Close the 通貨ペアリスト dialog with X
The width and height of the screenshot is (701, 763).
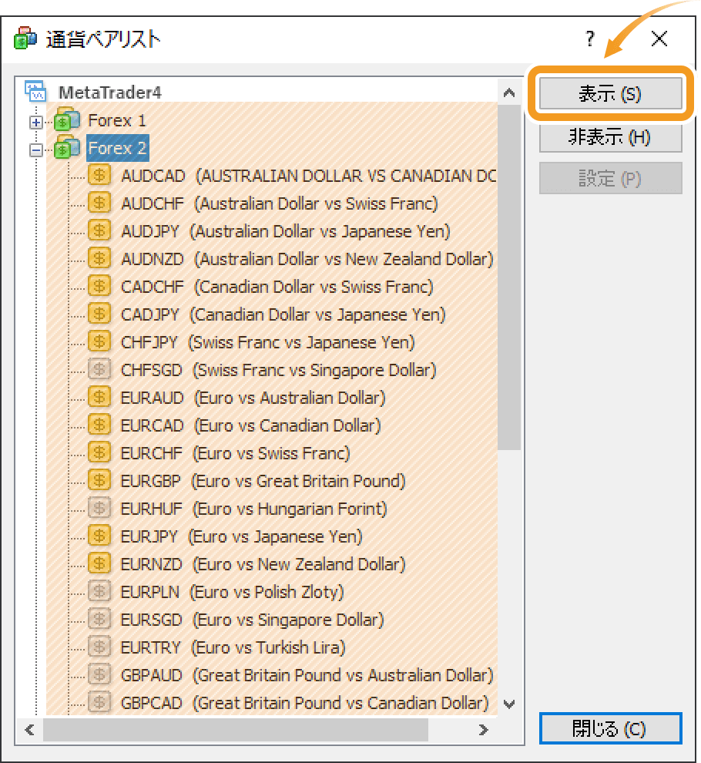(659, 38)
